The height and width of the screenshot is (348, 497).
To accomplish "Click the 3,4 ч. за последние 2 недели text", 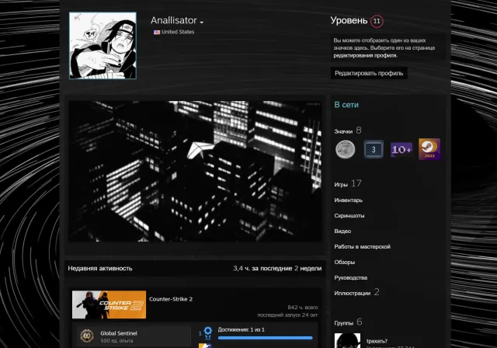I will 277,269.
